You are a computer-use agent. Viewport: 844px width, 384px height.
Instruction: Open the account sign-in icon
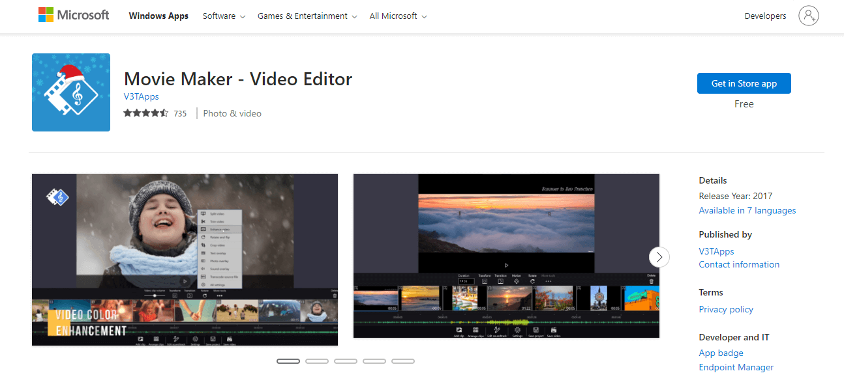tap(809, 16)
